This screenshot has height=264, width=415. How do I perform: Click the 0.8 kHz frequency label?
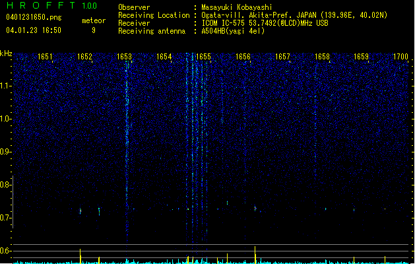click(5, 185)
